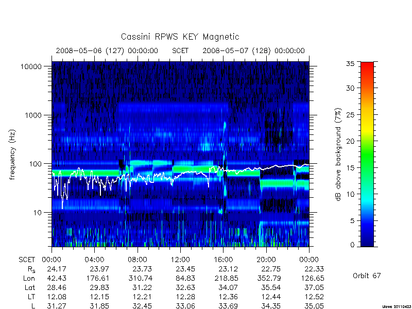Click the L value "35.05"
Viewport: 412px width, 309px height.
(x=314, y=306)
